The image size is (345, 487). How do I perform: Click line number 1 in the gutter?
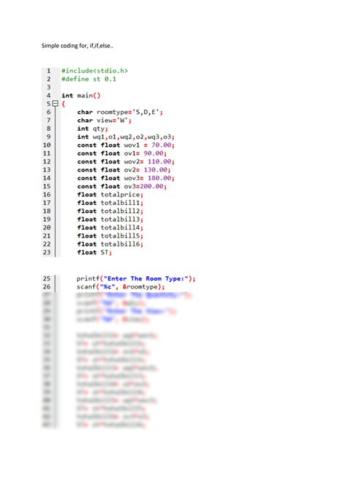[x=49, y=71]
